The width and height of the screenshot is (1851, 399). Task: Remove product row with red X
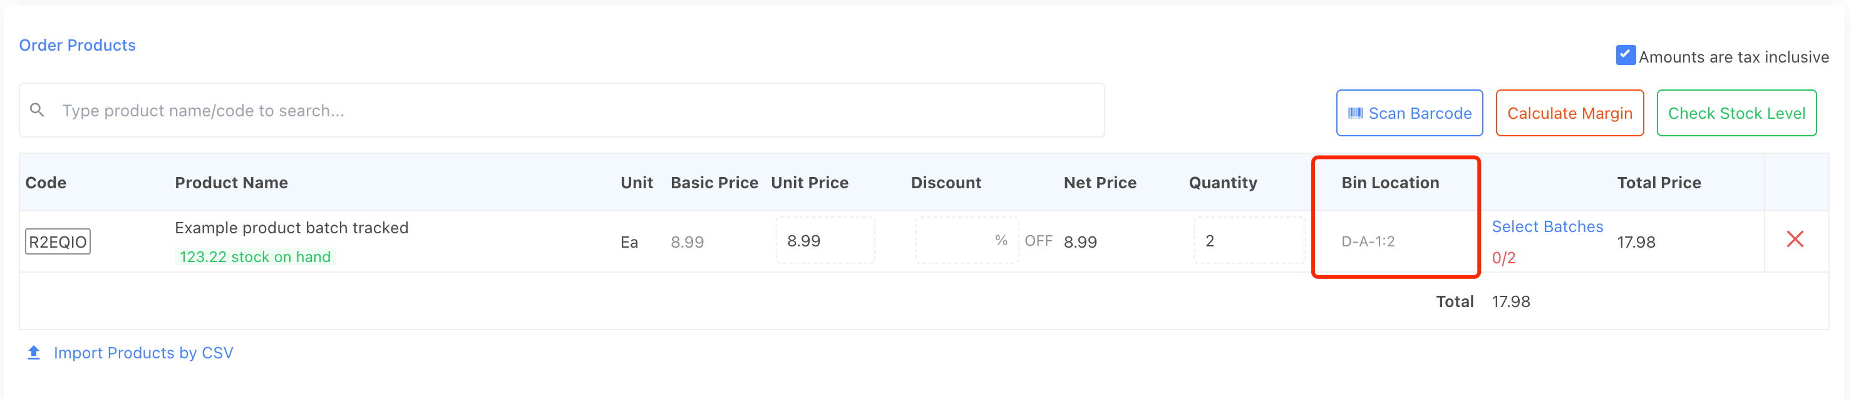click(1794, 240)
